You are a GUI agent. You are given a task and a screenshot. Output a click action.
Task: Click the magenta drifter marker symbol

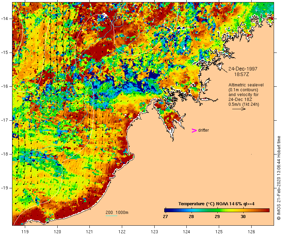(194, 131)
